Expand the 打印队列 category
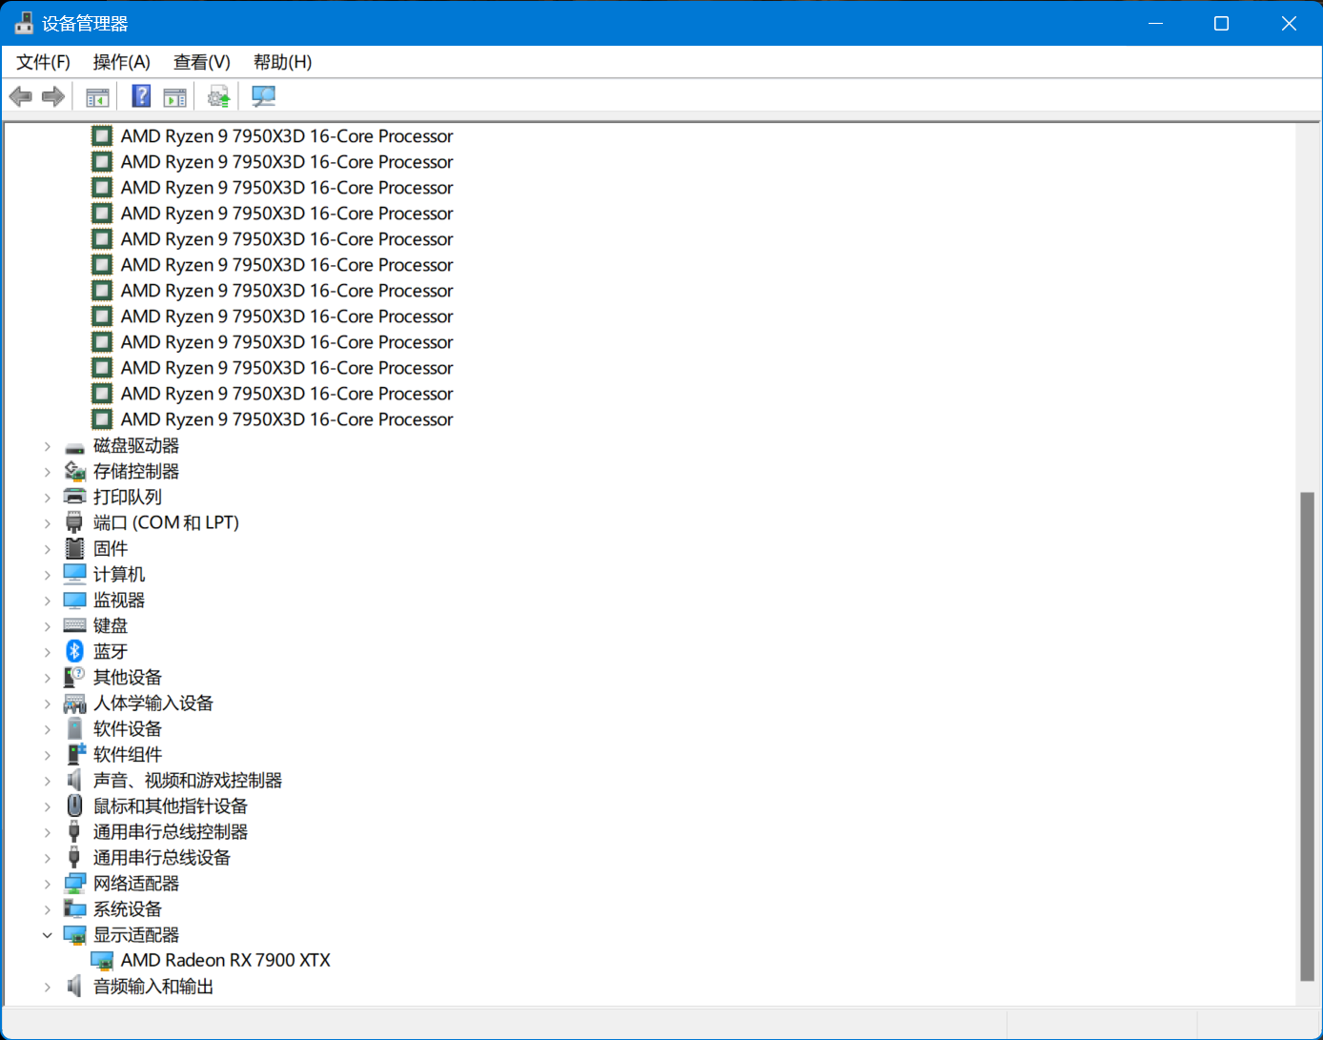 pyautogui.click(x=47, y=498)
